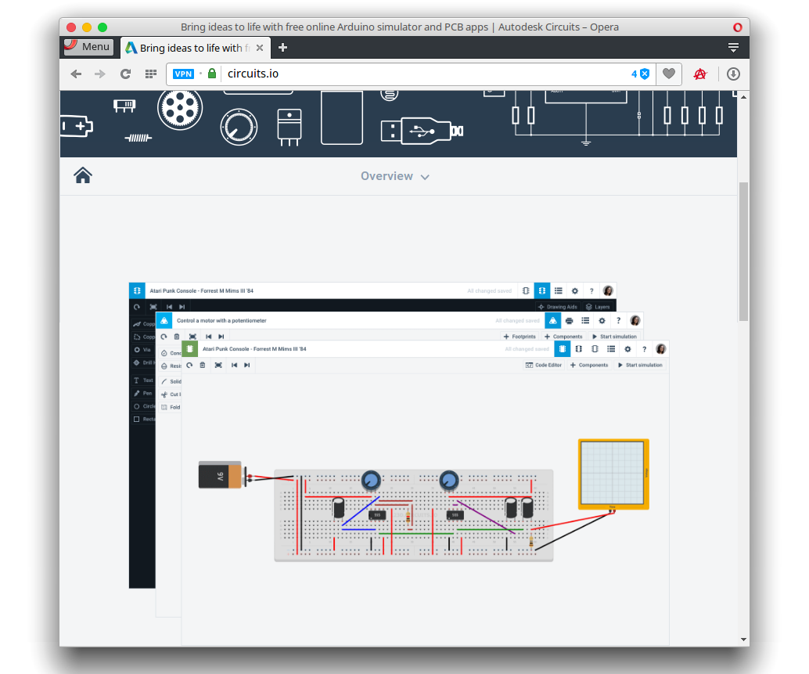Screen dimensions: 809x674
Task: Click the delete trash icon in the potentiometer editor
Action: click(177, 337)
